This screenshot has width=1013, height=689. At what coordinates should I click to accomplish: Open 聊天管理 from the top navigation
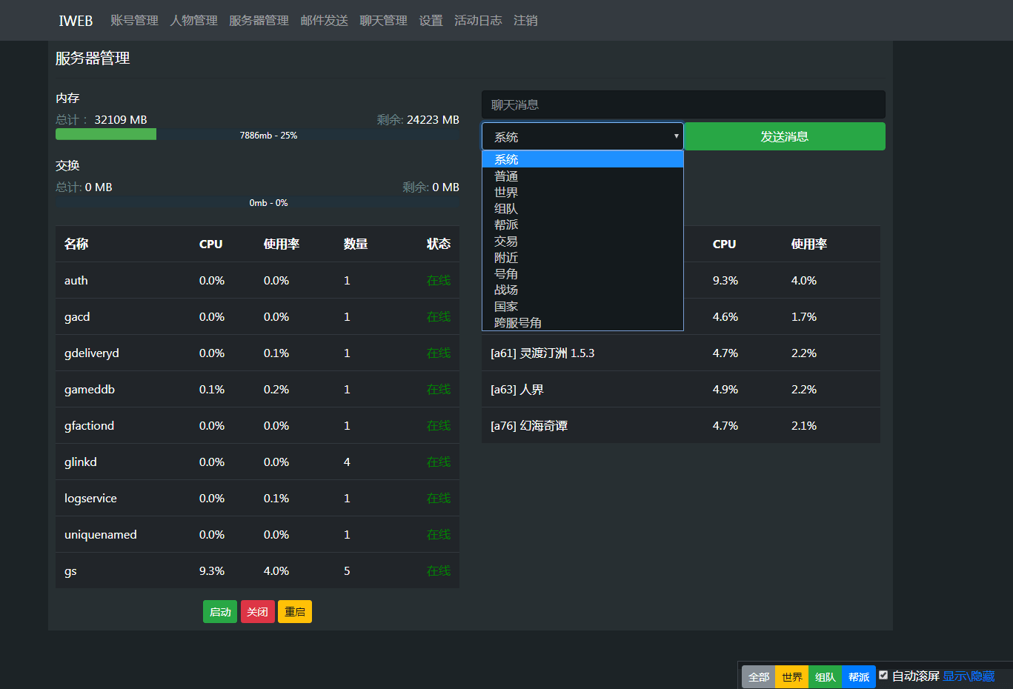click(383, 20)
